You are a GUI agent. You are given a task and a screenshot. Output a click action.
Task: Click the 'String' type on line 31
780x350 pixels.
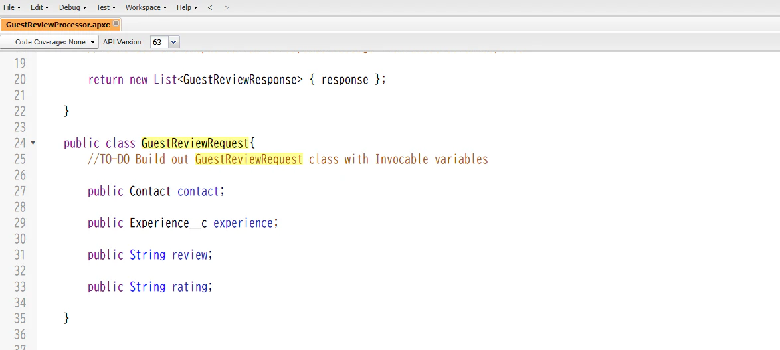[147, 254]
